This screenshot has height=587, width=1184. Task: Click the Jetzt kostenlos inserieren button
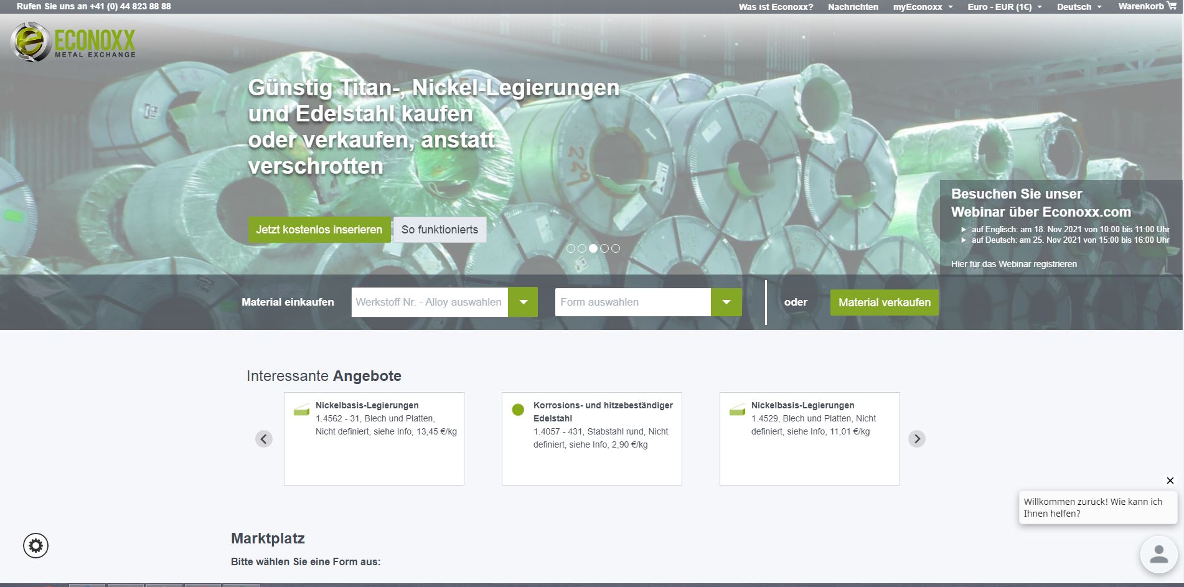319,230
